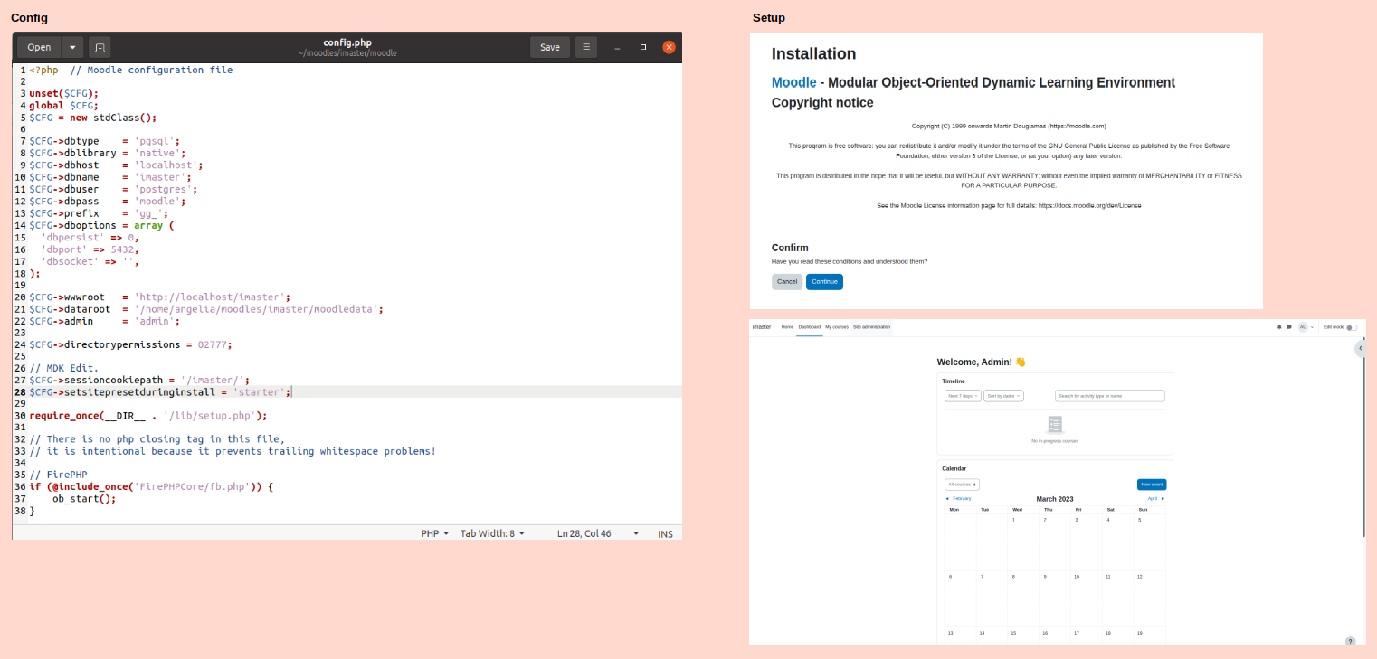Expand the block drawer arrow on dashboard
This screenshot has height=659, width=1377.
click(x=1360, y=349)
